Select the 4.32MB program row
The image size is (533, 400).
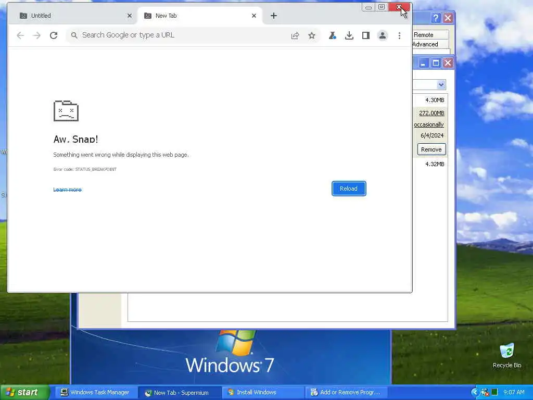430,164
